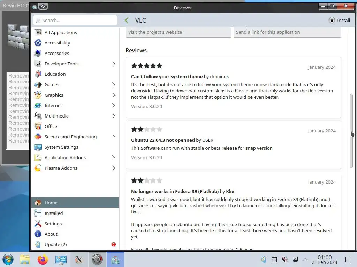This screenshot has height=267, width=357.
Task: Select the Installed menu entry
Action: (75, 213)
